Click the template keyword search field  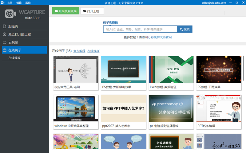(x=140, y=29)
